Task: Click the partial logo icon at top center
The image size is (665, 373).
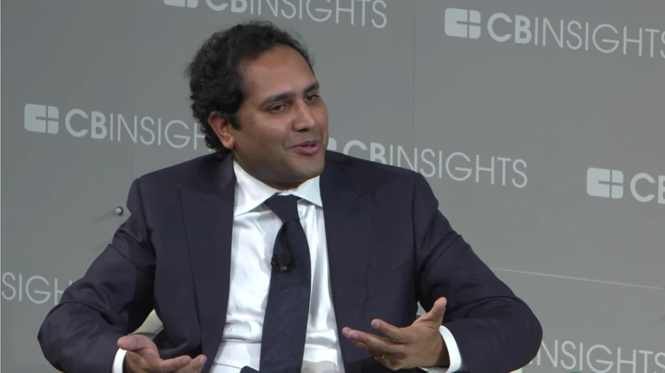Action: click(x=180, y=4)
